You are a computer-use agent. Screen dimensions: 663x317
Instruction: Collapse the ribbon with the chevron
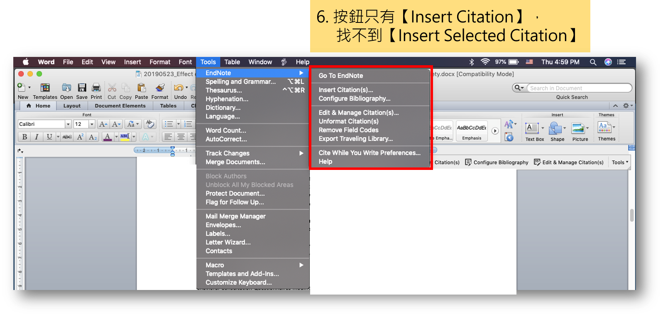[615, 106]
